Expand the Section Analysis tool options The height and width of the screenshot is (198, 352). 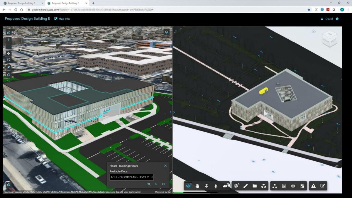tap(236, 186)
